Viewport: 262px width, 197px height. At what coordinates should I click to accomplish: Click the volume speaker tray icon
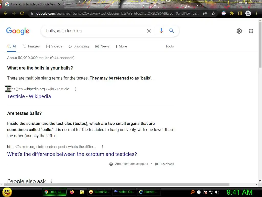click(217, 192)
